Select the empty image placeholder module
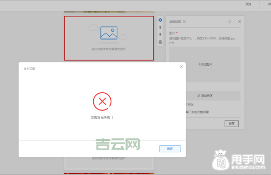The image size is (271, 175). point(109,38)
